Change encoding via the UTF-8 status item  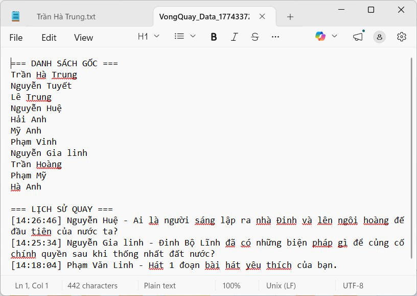[x=353, y=285]
